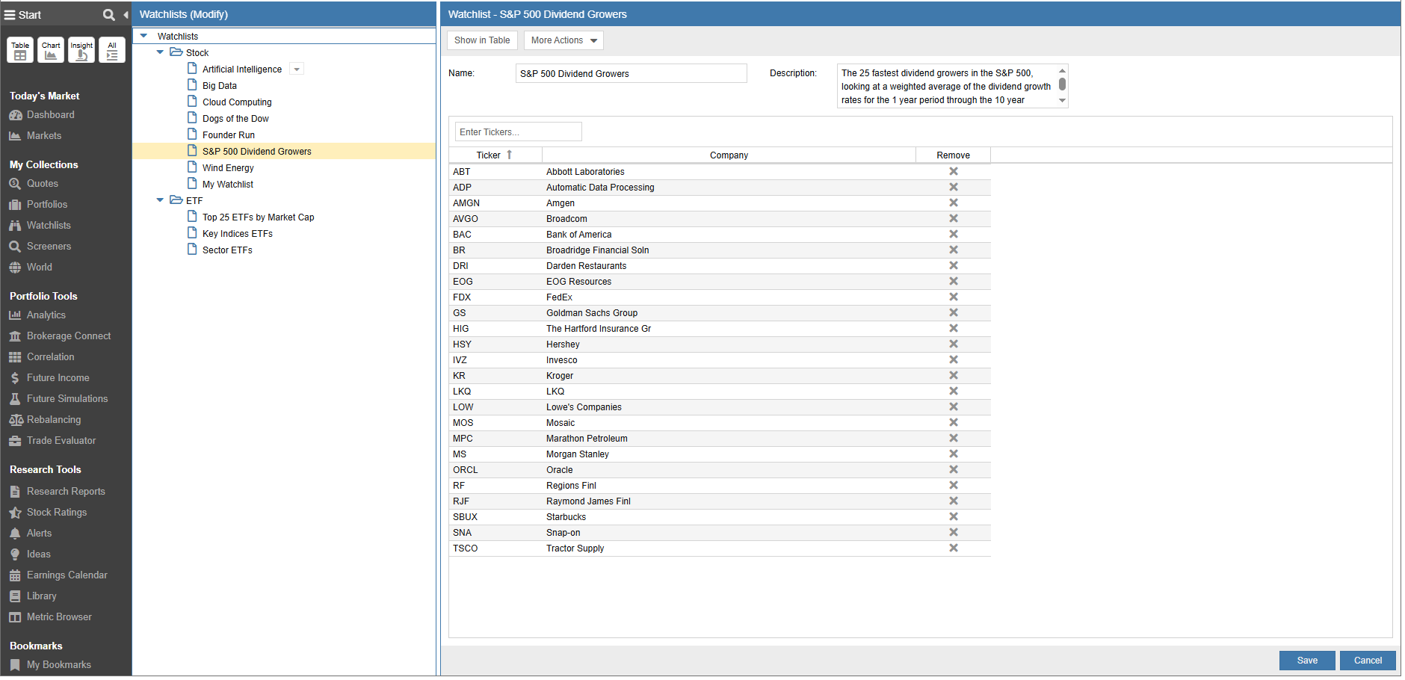This screenshot has height=680, width=1405.
Task: Collapse the ETF folder
Action: pyautogui.click(x=160, y=200)
